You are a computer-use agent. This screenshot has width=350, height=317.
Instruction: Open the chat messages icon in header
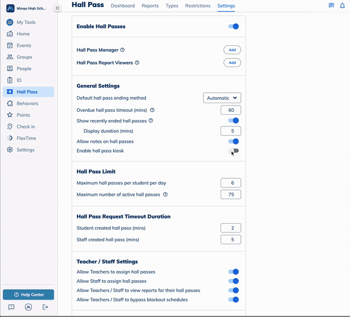coord(331,6)
